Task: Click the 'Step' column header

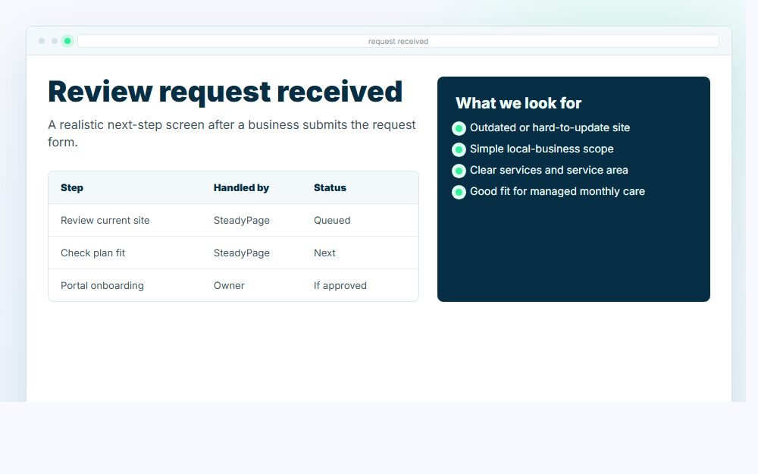Action: point(72,187)
